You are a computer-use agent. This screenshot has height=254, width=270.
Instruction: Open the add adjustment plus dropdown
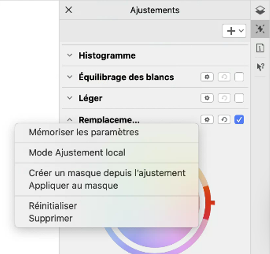234,31
